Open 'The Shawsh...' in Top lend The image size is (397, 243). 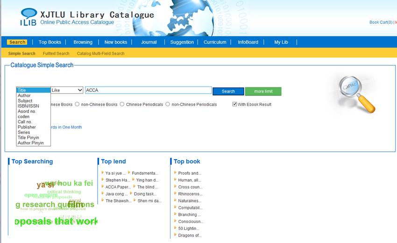tap(118, 201)
